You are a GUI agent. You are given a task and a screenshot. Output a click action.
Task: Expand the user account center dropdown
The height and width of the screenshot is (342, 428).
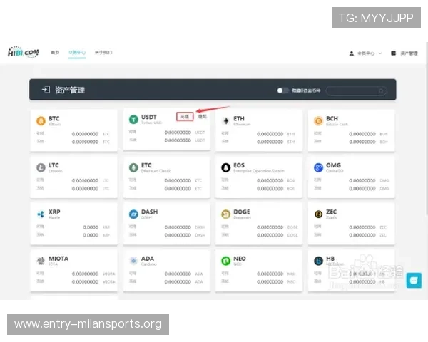click(365, 53)
